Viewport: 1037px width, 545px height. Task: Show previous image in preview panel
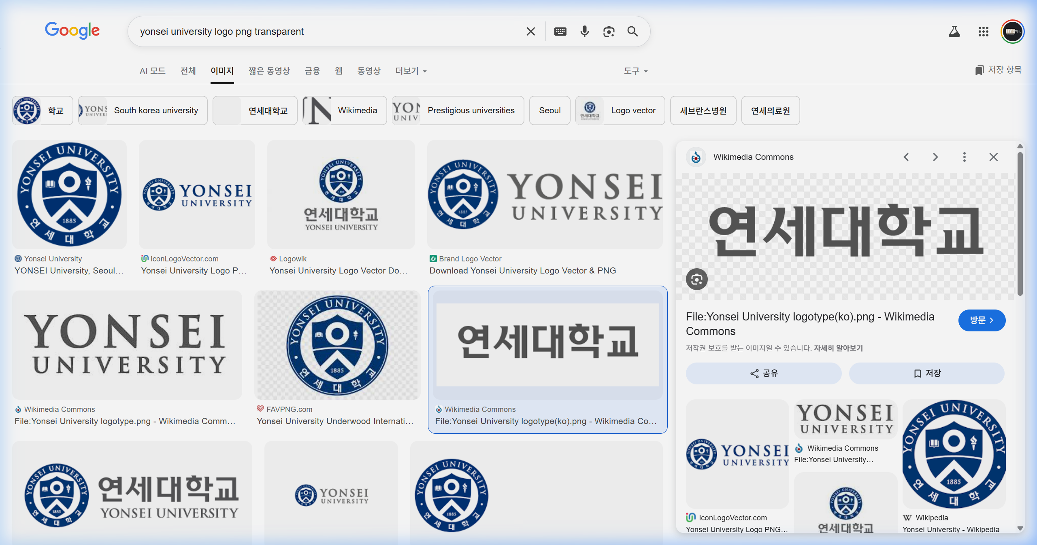[906, 157]
